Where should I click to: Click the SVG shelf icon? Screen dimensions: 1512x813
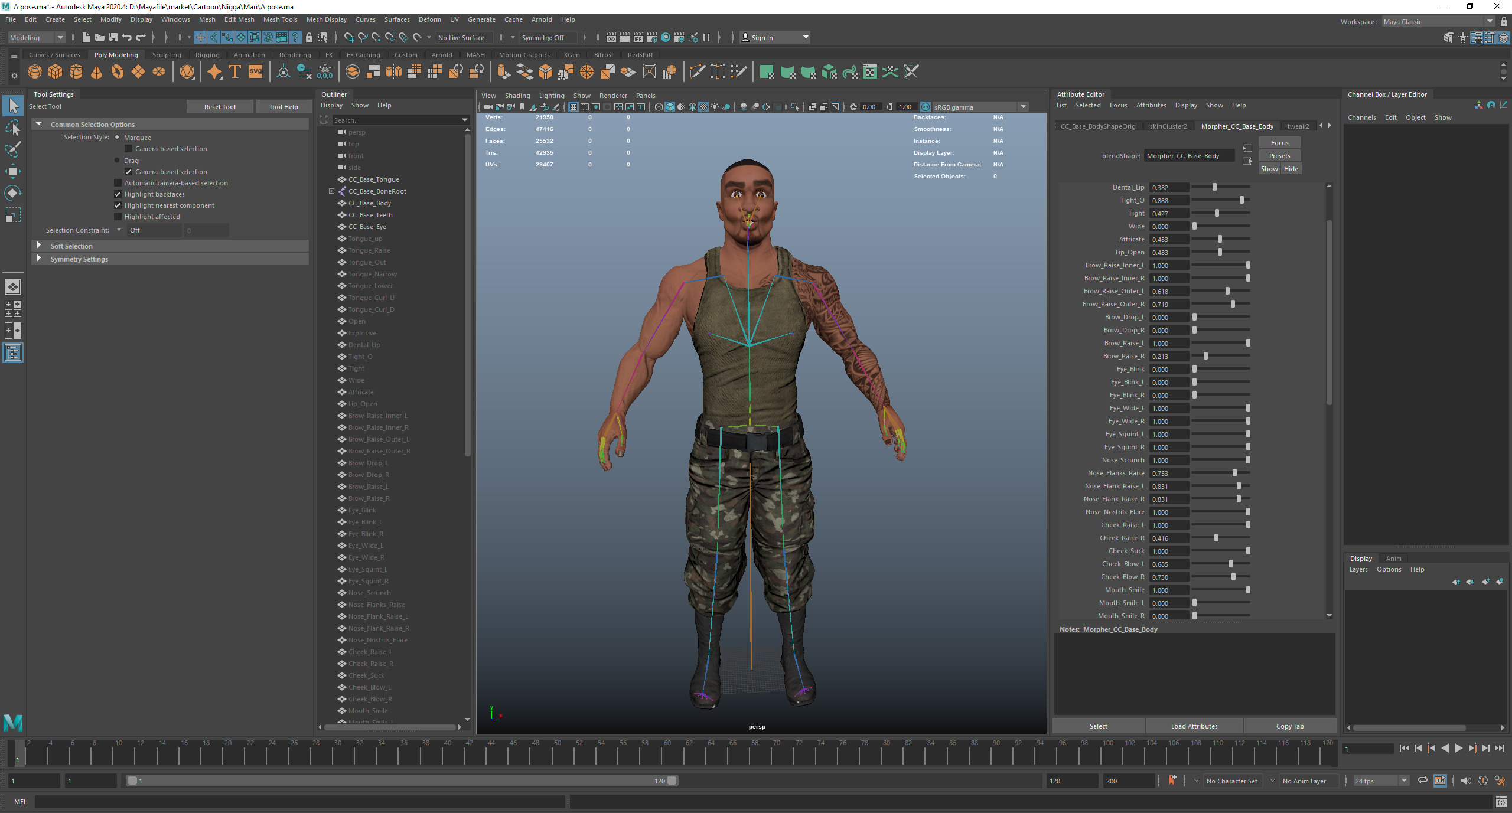(255, 72)
